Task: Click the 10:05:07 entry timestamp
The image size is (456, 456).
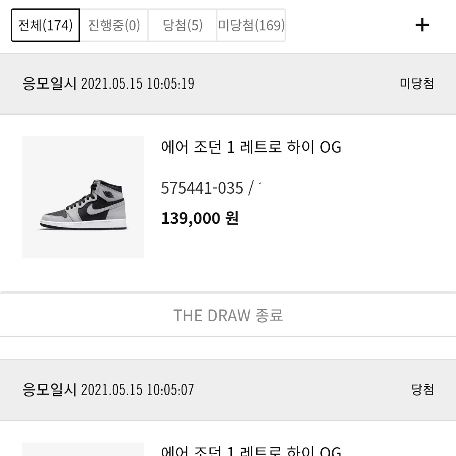Action: tap(171, 389)
